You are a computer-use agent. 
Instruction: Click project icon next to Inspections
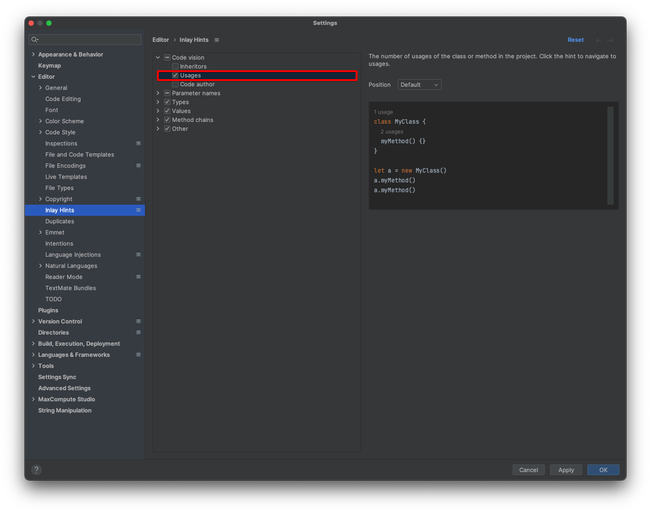click(x=138, y=143)
